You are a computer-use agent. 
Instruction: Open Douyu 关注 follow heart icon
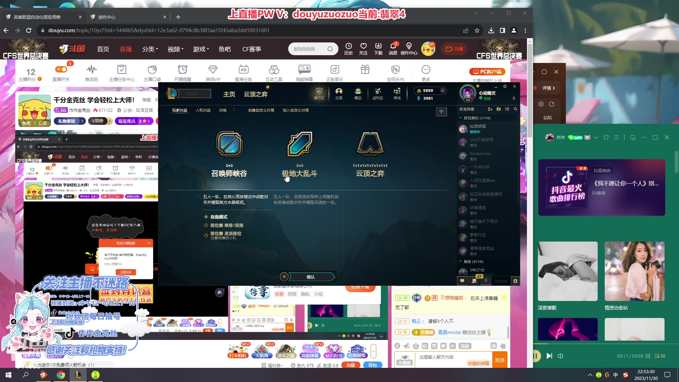click(363, 49)
